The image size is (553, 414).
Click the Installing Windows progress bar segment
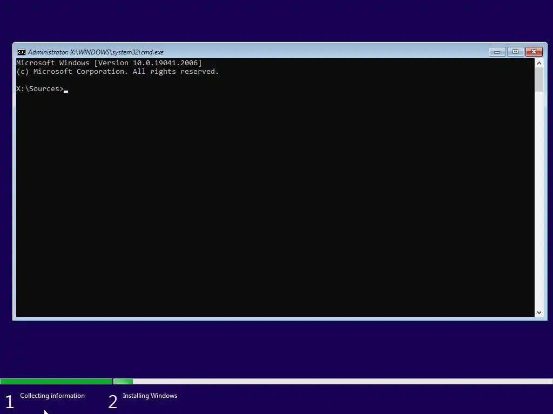[333, 381]
